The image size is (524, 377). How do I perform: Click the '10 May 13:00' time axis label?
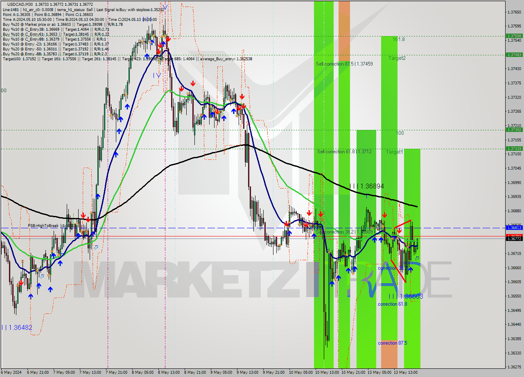click(327, 372)
